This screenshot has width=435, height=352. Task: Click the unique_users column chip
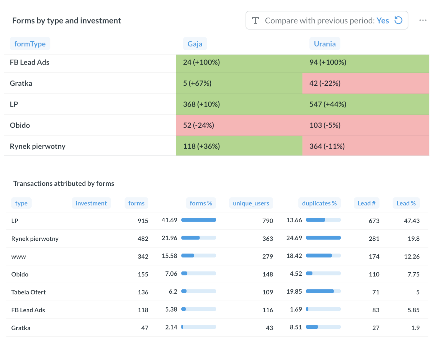tap(251, 203)
